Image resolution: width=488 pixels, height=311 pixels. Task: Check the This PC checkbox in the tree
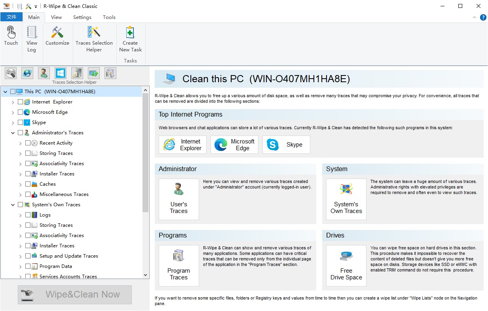coord(12,91)
